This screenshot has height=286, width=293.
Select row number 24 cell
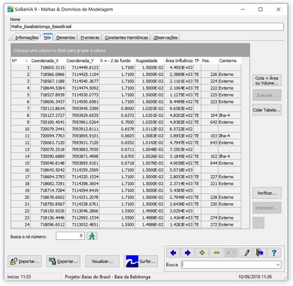[20, 225]
